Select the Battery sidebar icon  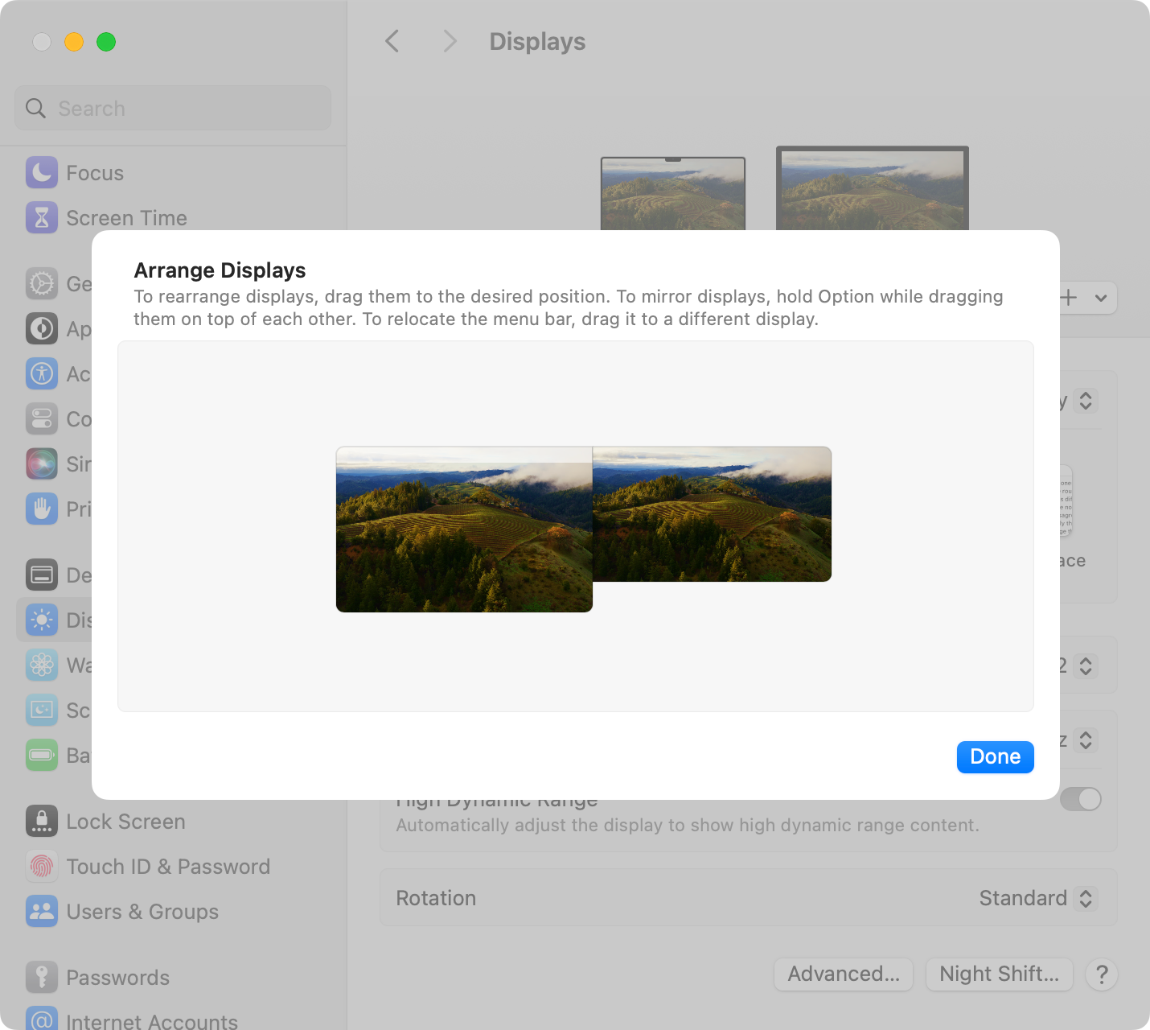point(42,755)
